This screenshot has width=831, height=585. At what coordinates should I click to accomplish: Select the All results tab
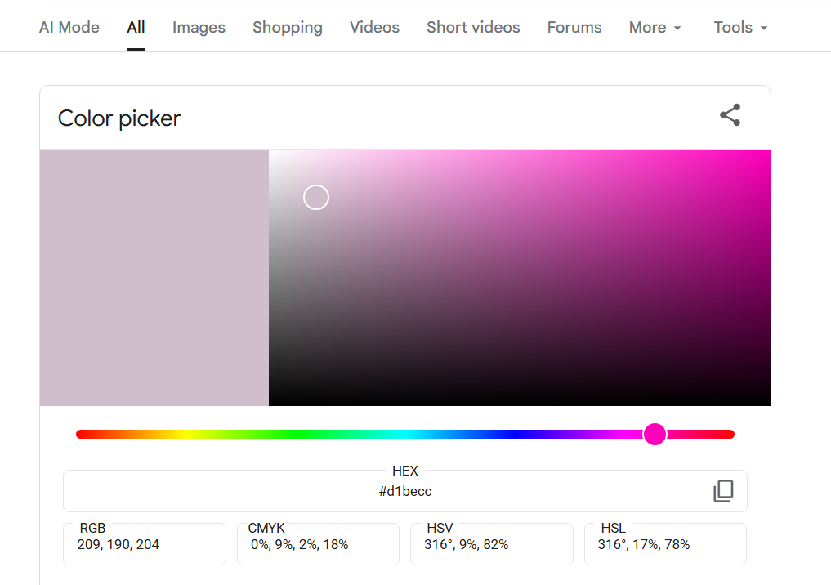coord(136,27)
